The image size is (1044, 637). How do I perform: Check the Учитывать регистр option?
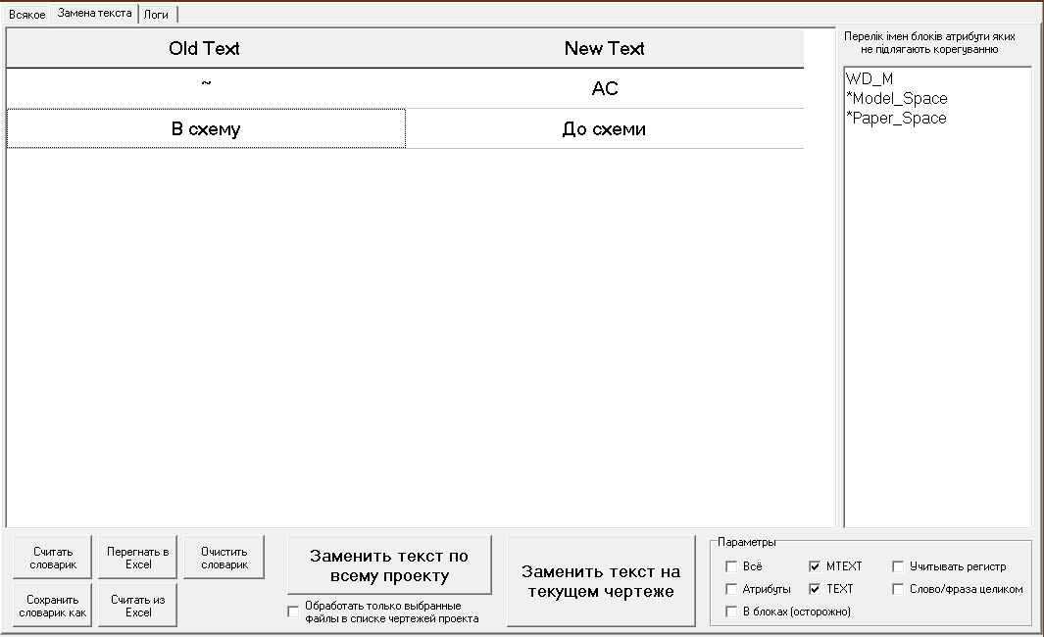click(898, 566)
